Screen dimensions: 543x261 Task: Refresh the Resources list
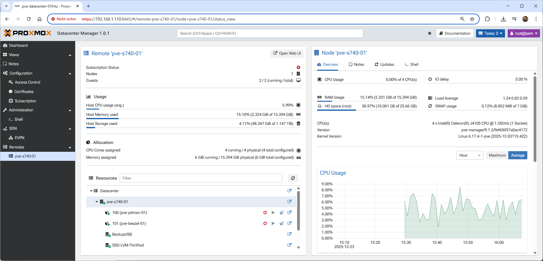click(293, 178)
